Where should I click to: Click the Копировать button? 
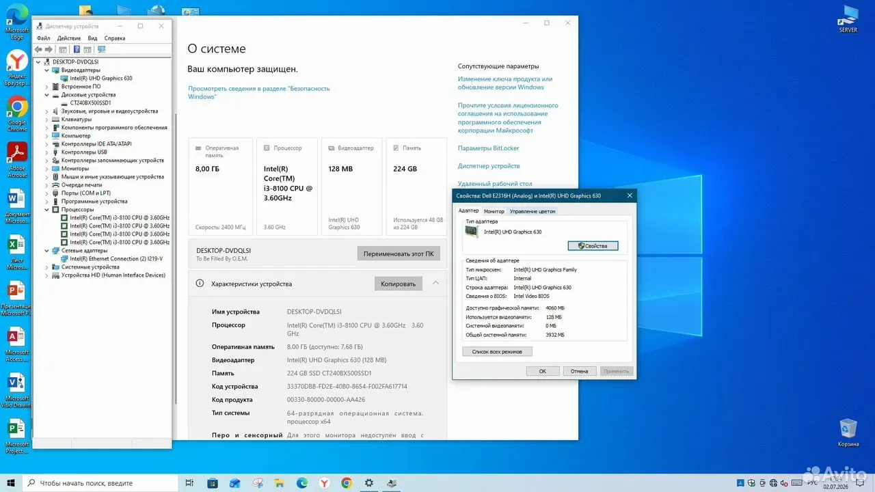click(x=399, y=284)
